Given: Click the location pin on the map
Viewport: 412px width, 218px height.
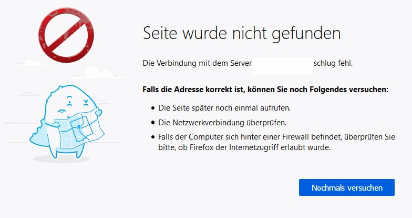Looking at the screenshot, I should [x=79, y=127].
